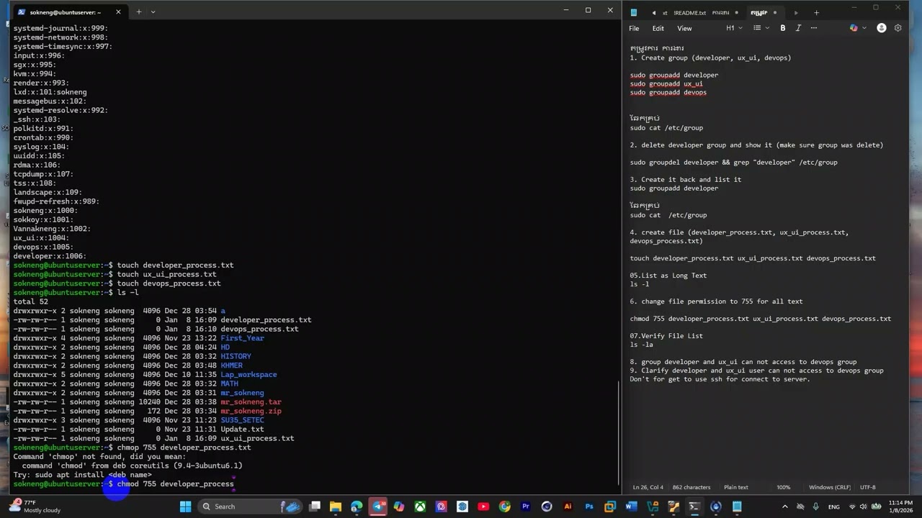Toggle Plain text mode in status bar
The image size is (922, 518).
point(736,487)
